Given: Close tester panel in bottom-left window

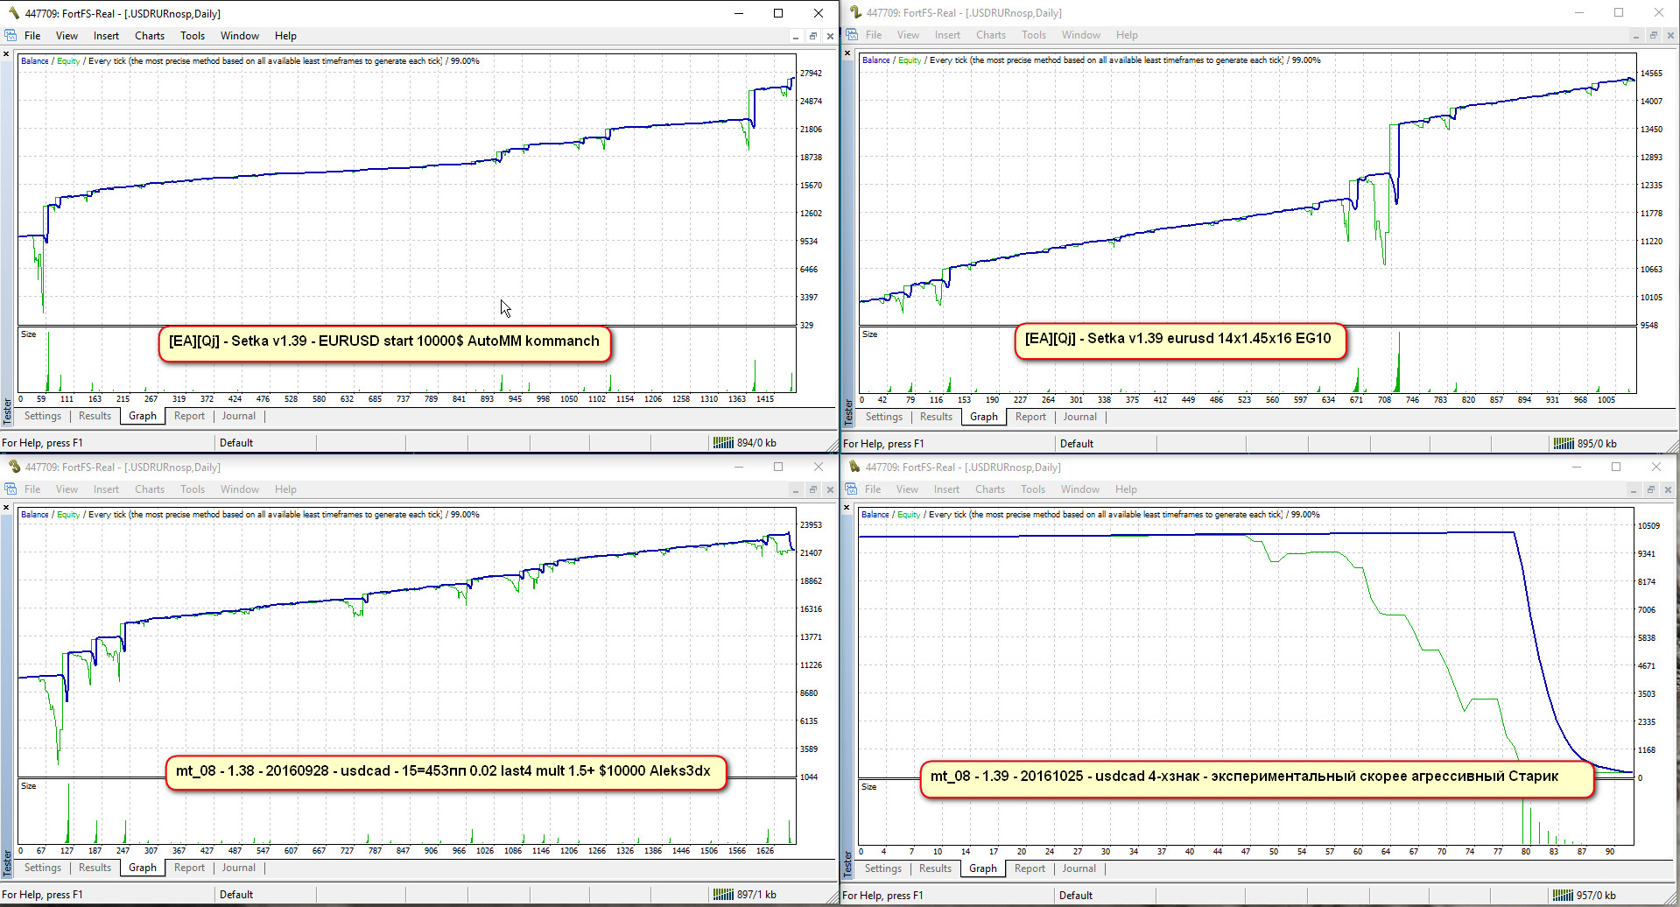Looking at the screenshot, I should coord(6,508).
